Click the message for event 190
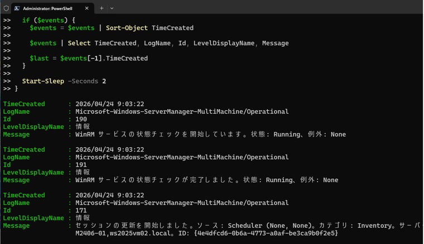This screenshot has height=244, width=424. point(211,134)
